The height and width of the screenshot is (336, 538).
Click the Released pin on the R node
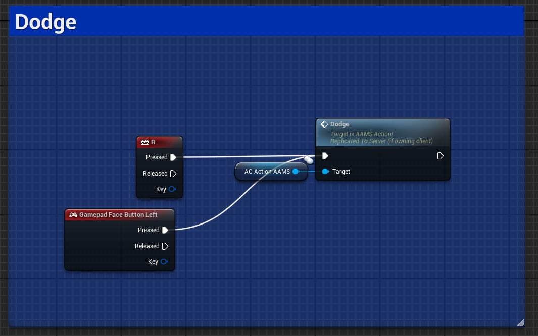pyautogui.click(x=173, y=173)
